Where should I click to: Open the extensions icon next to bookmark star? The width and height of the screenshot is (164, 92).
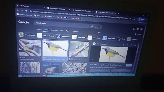coord(134,19)
